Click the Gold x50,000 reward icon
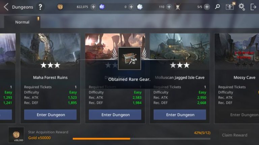Screen dimensions: 259x145 (16, 135)
